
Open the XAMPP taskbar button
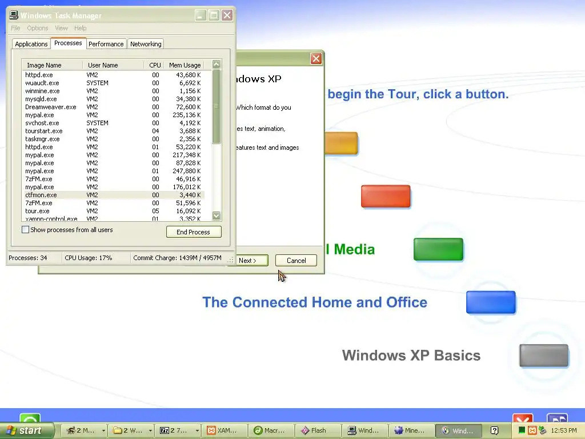tap(223, 430)
